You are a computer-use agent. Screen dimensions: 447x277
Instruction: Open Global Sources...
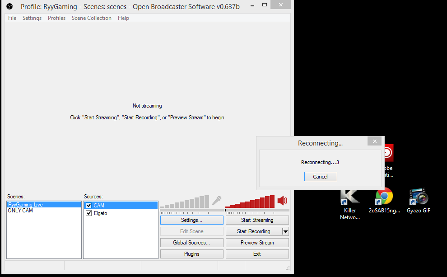click(191, 243)
